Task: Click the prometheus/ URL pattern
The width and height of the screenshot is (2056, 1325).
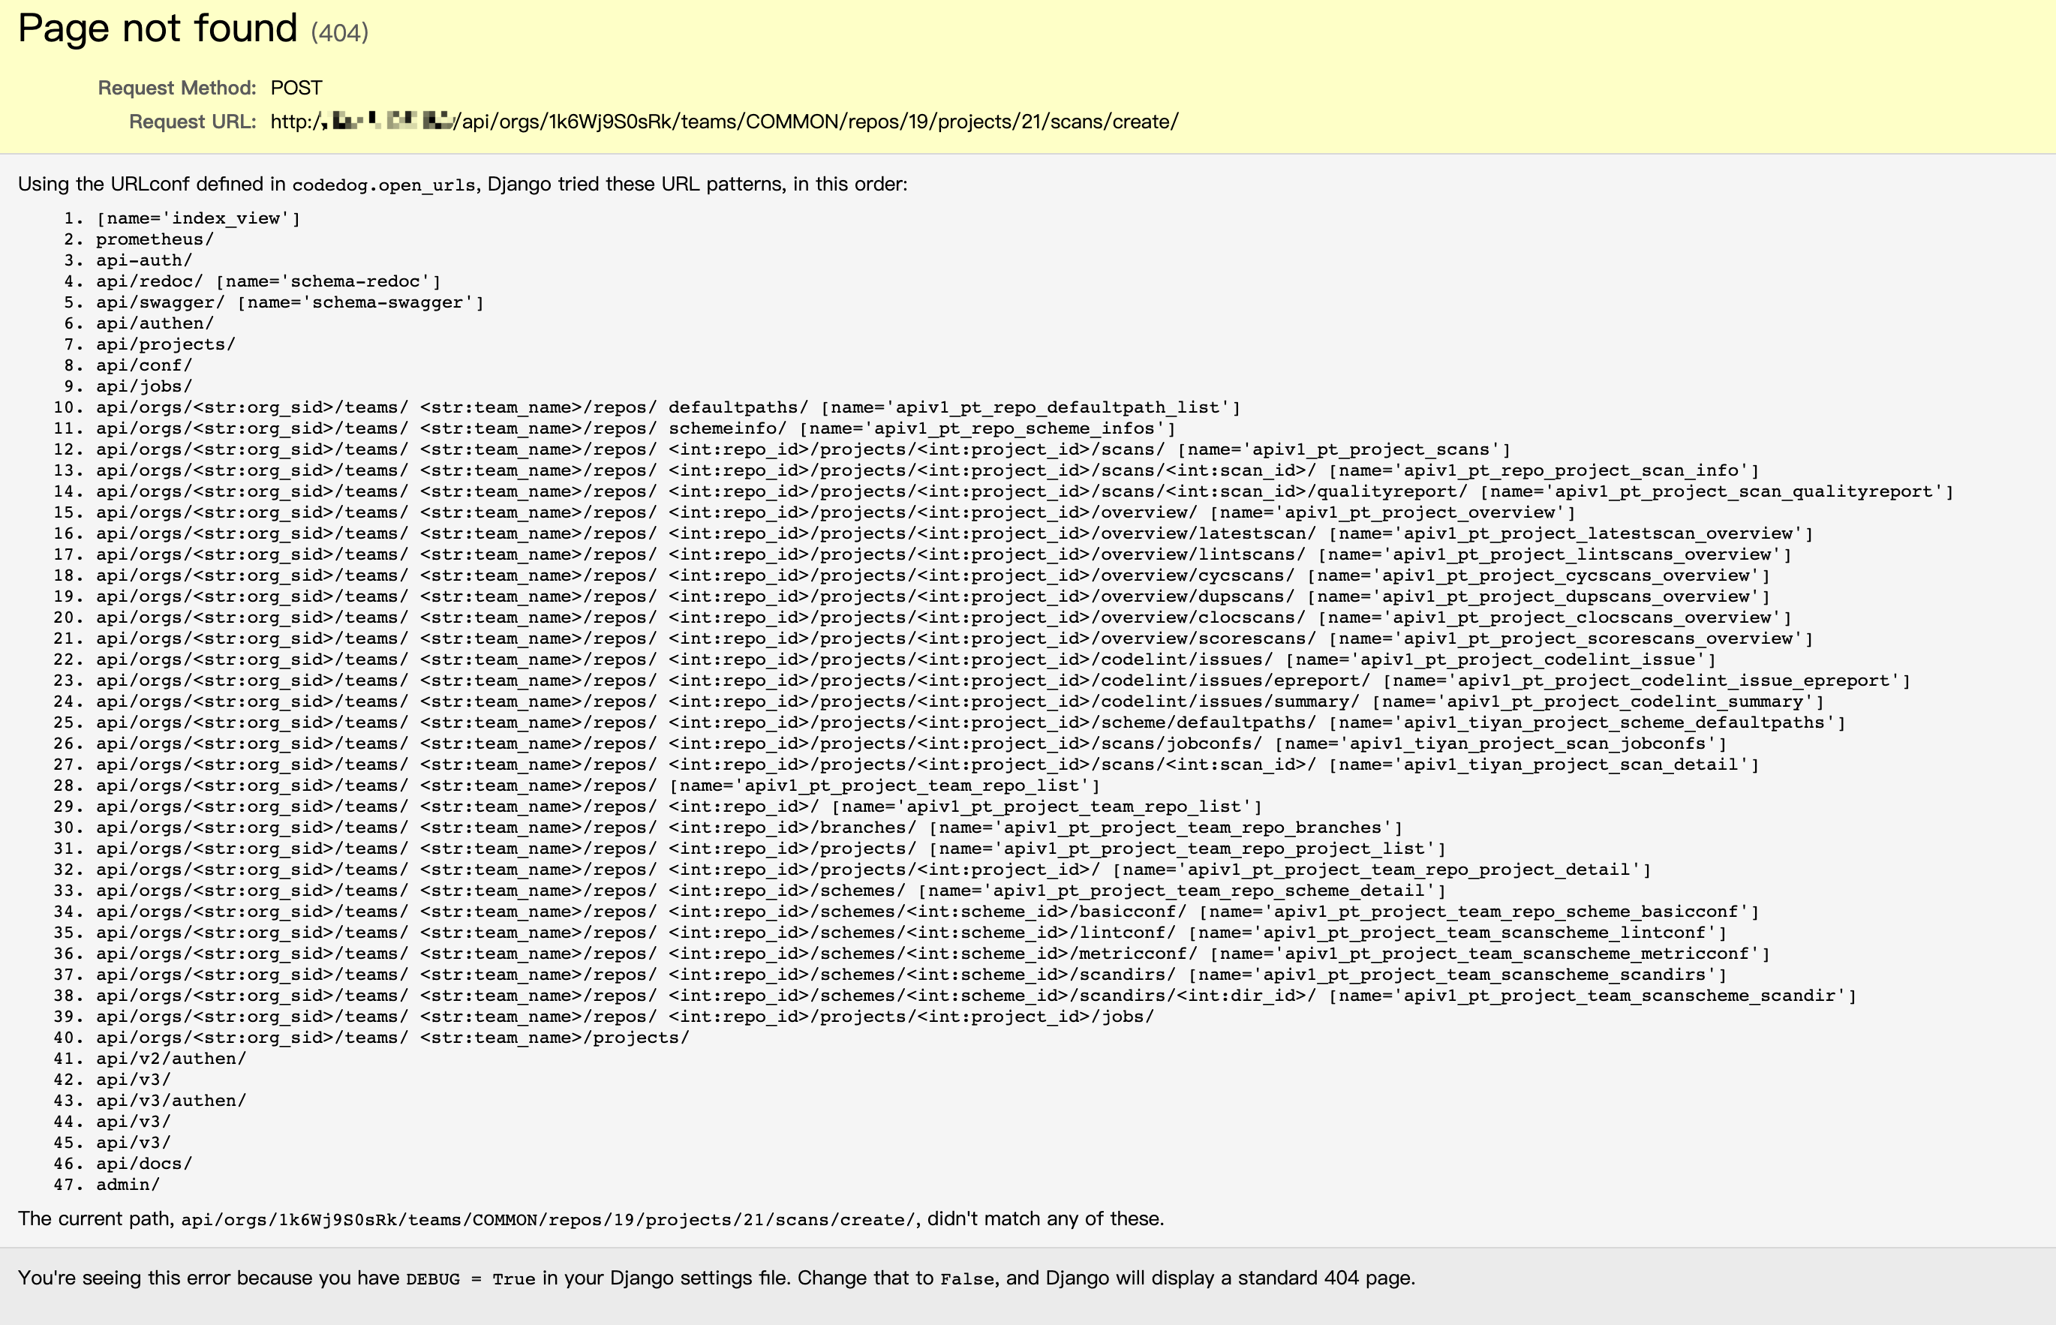Action: [155, 239]
